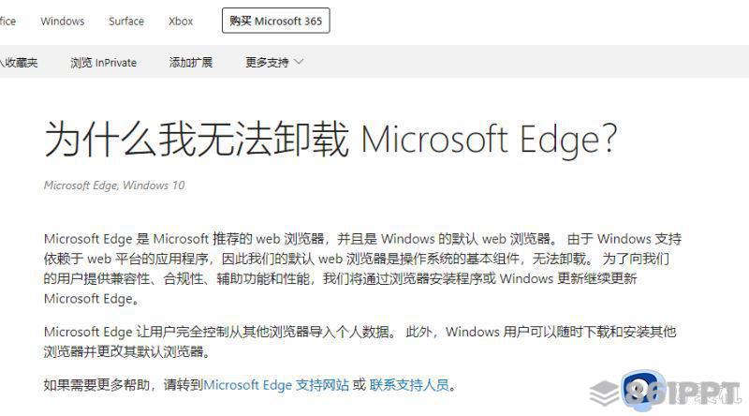The width and height of the screenshot is (749, 416).
Task: Open the partially visible Office link
Action: (x=7, y=21)
